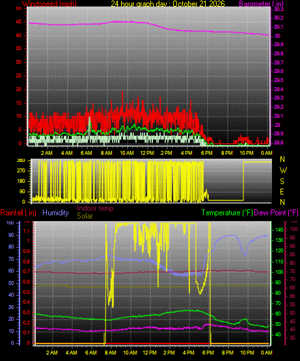The height and width of the screenshot is (361, 300).
Task: Click the 12 PM tick on bottom graph
Action: click(150, 353)
